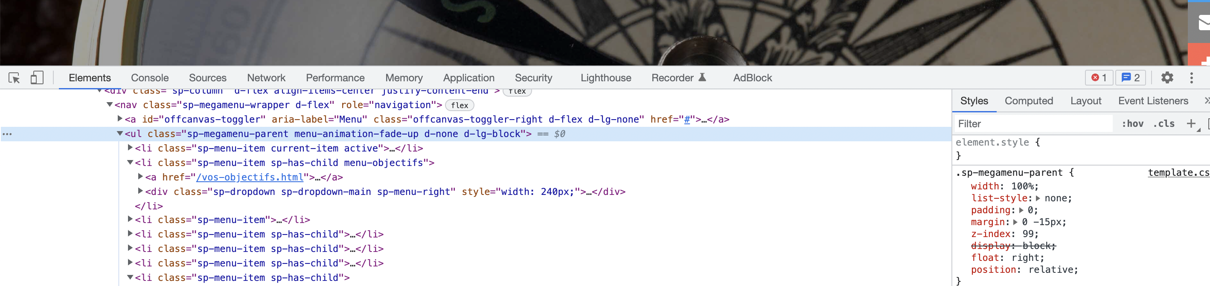Open the Lighthouse tab
This screenshot has height=286, width=1210.
(x=606, y=78)
